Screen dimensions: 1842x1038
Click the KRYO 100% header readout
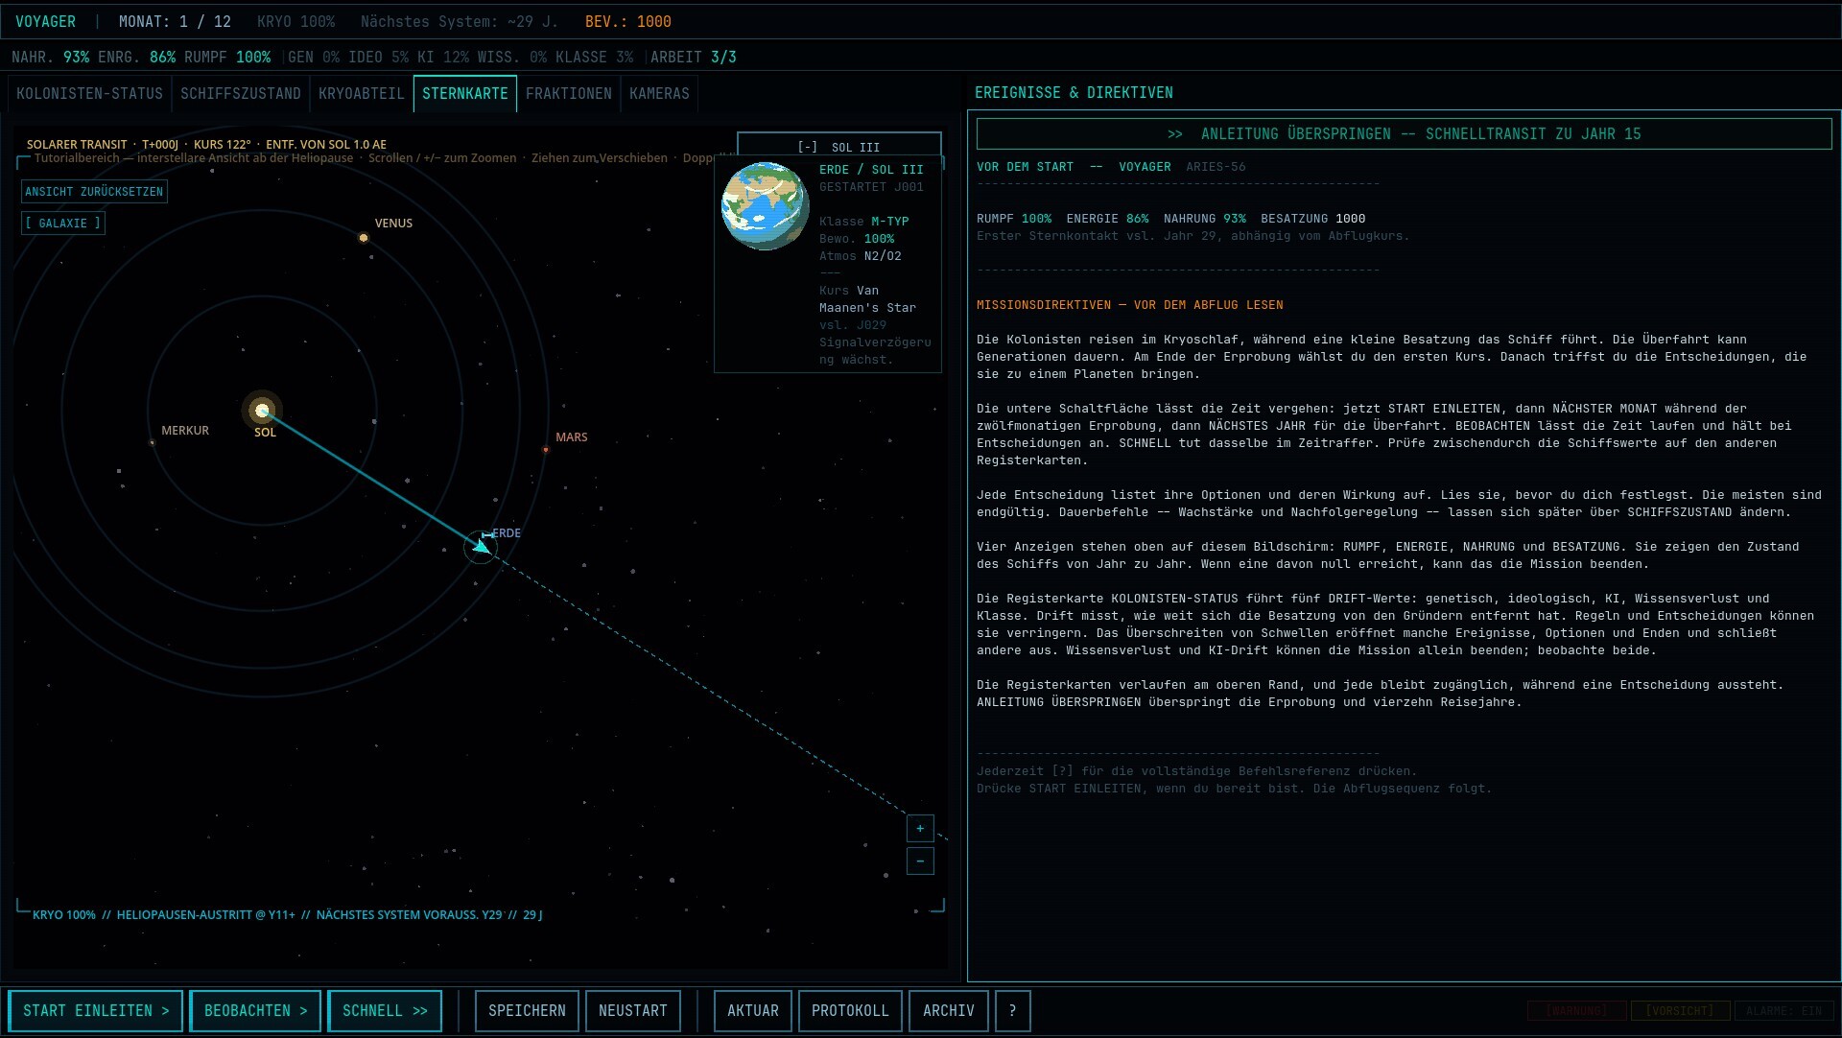pos(295,21)
